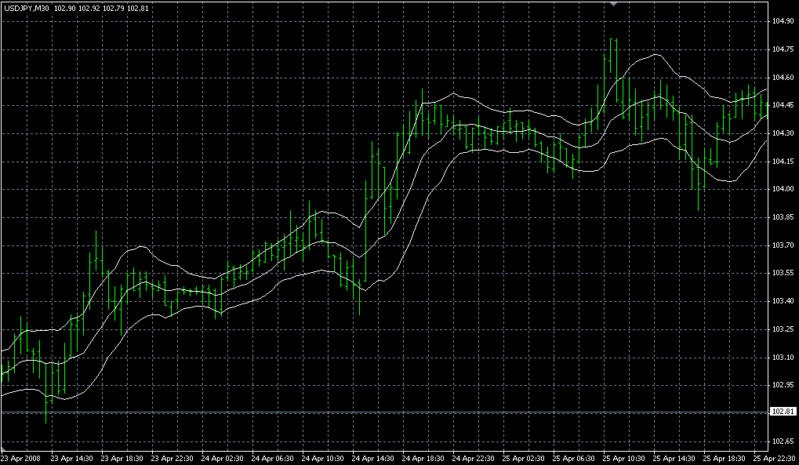The image size is (799, 465).
Task: Select the 24 Apr 18:30 time label
Action: point(424,458)
